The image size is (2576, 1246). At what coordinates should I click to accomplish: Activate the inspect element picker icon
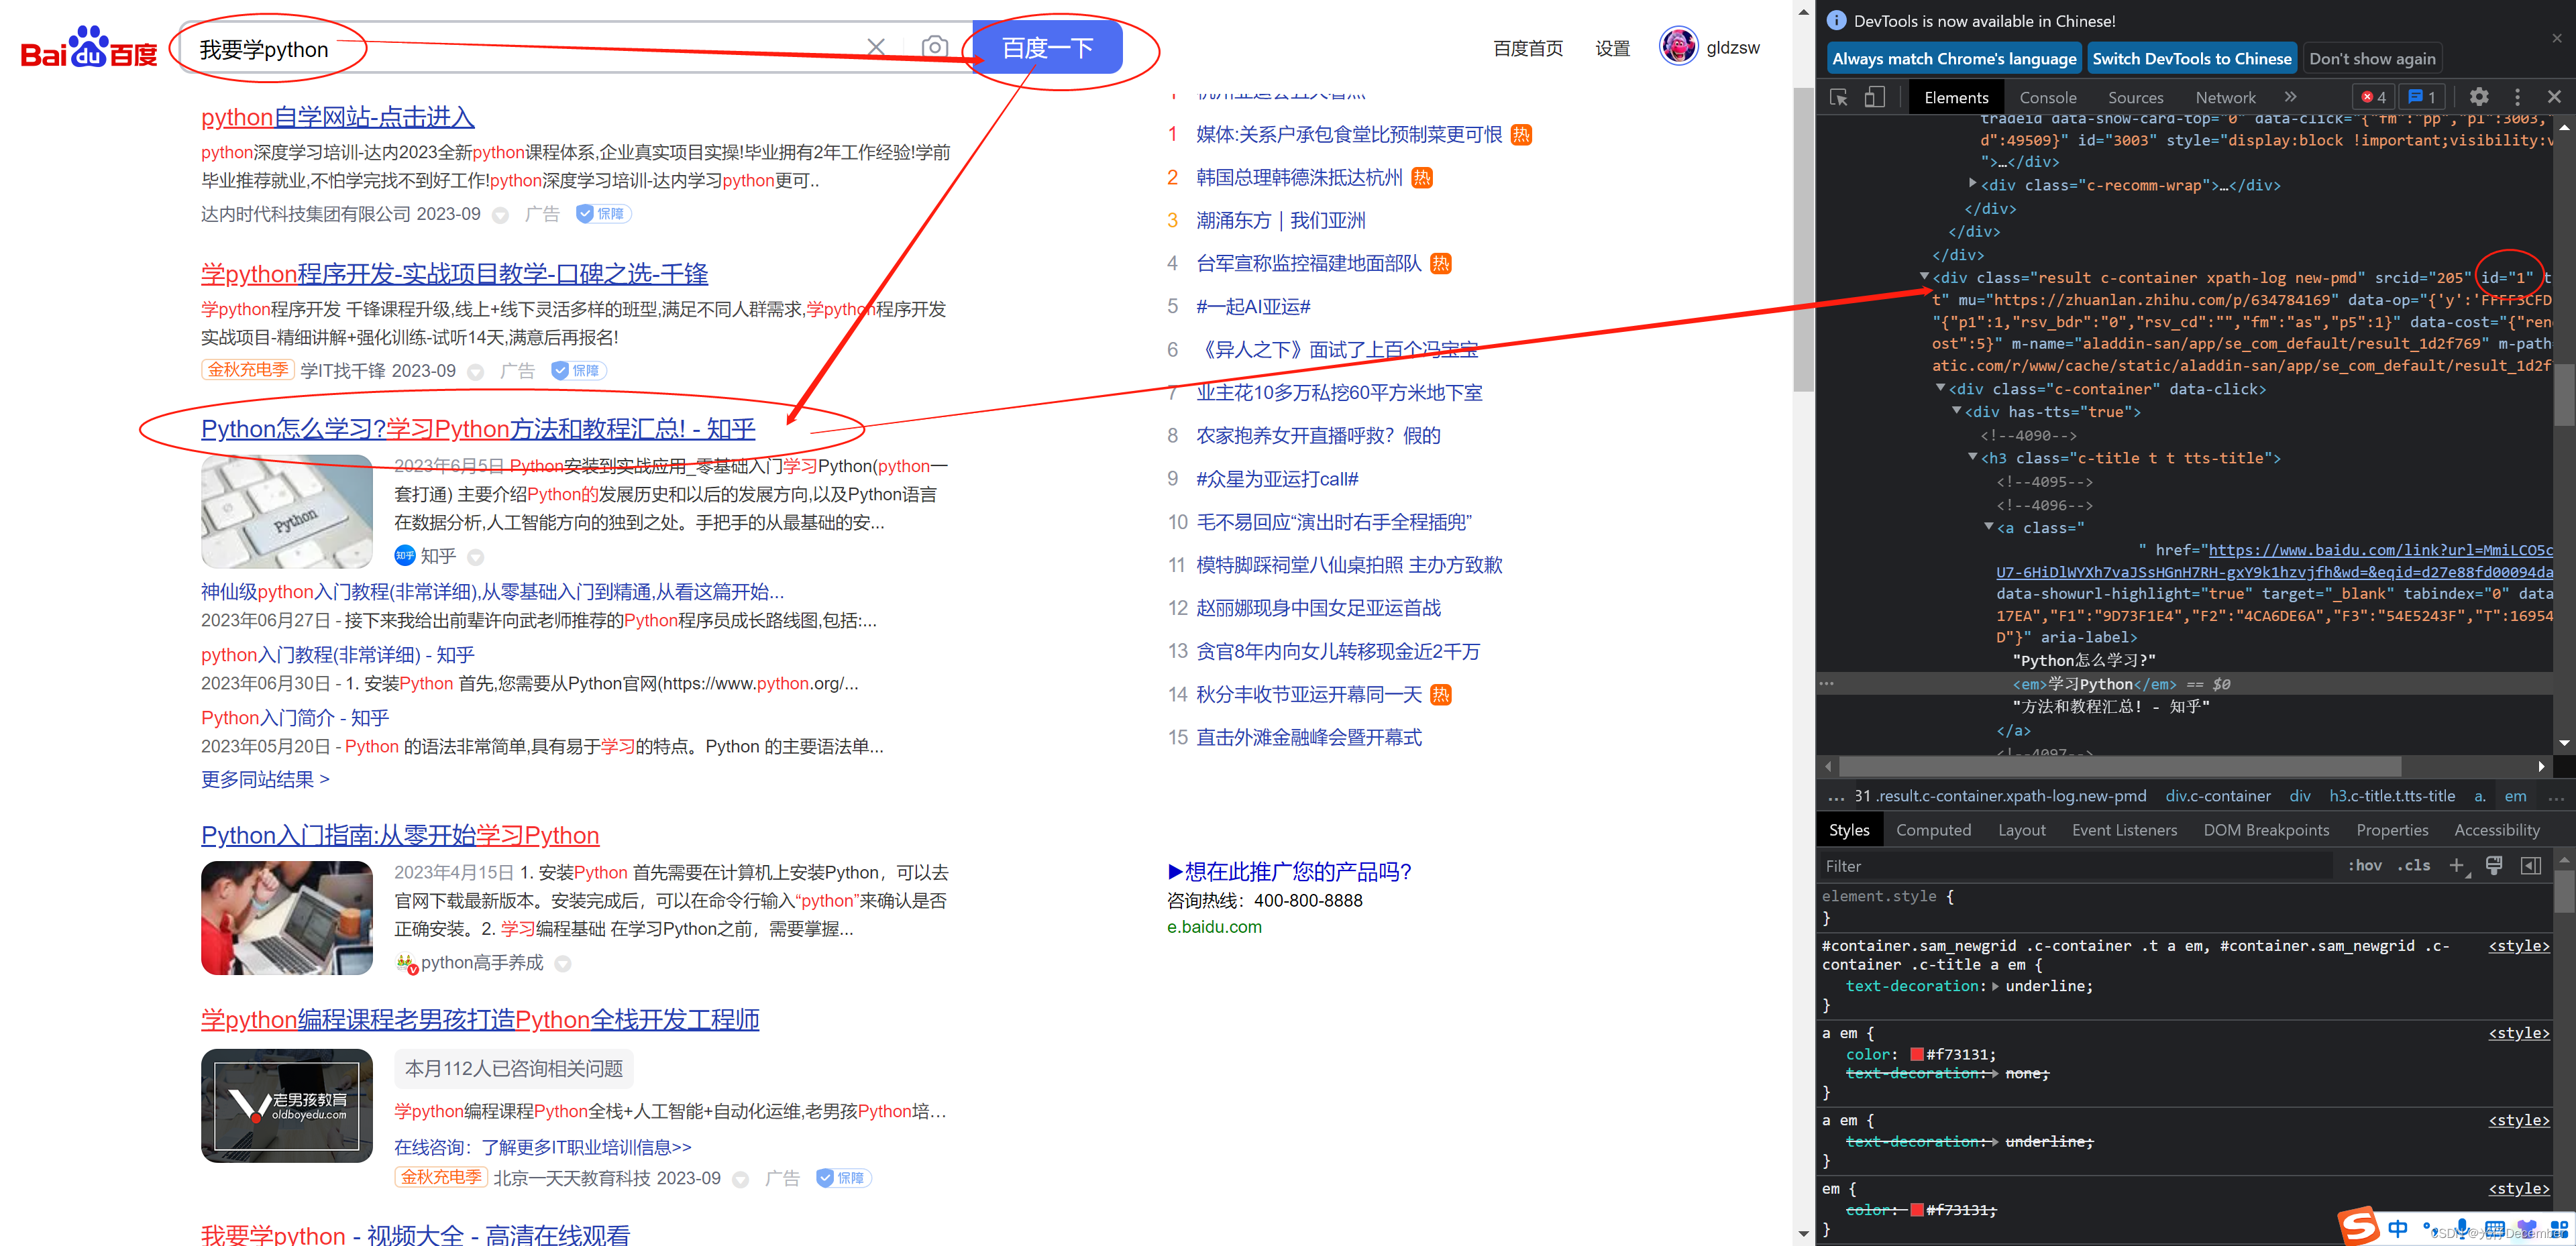1838,97
